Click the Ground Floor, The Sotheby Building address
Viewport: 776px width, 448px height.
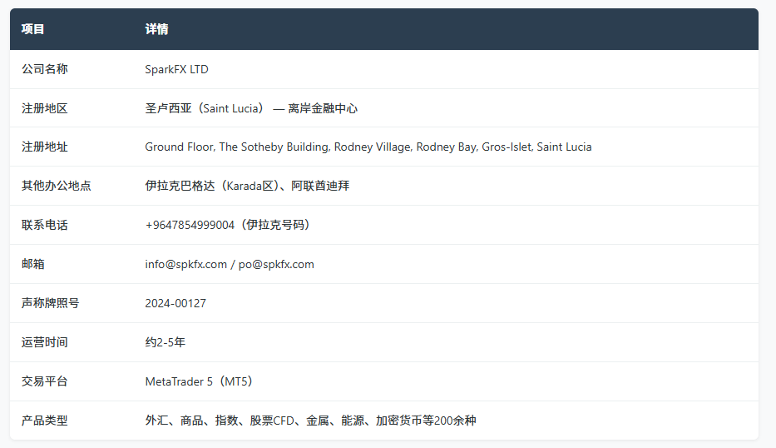tap(368, 147)
